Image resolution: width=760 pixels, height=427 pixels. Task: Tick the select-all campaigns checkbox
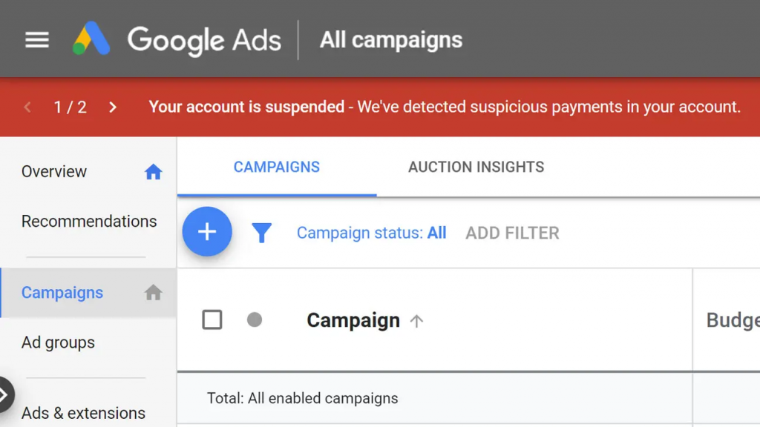tap(212, 320)
